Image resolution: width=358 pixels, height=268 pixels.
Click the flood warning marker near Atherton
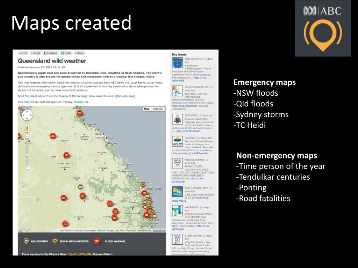(x=80, y=113)
